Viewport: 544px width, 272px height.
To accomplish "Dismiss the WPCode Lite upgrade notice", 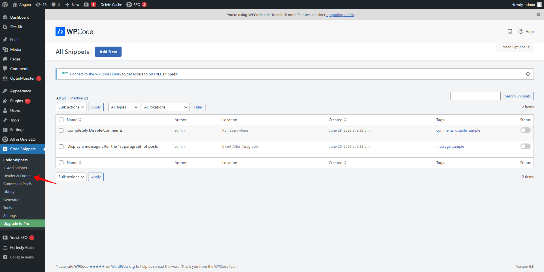I will pos(538,14).
